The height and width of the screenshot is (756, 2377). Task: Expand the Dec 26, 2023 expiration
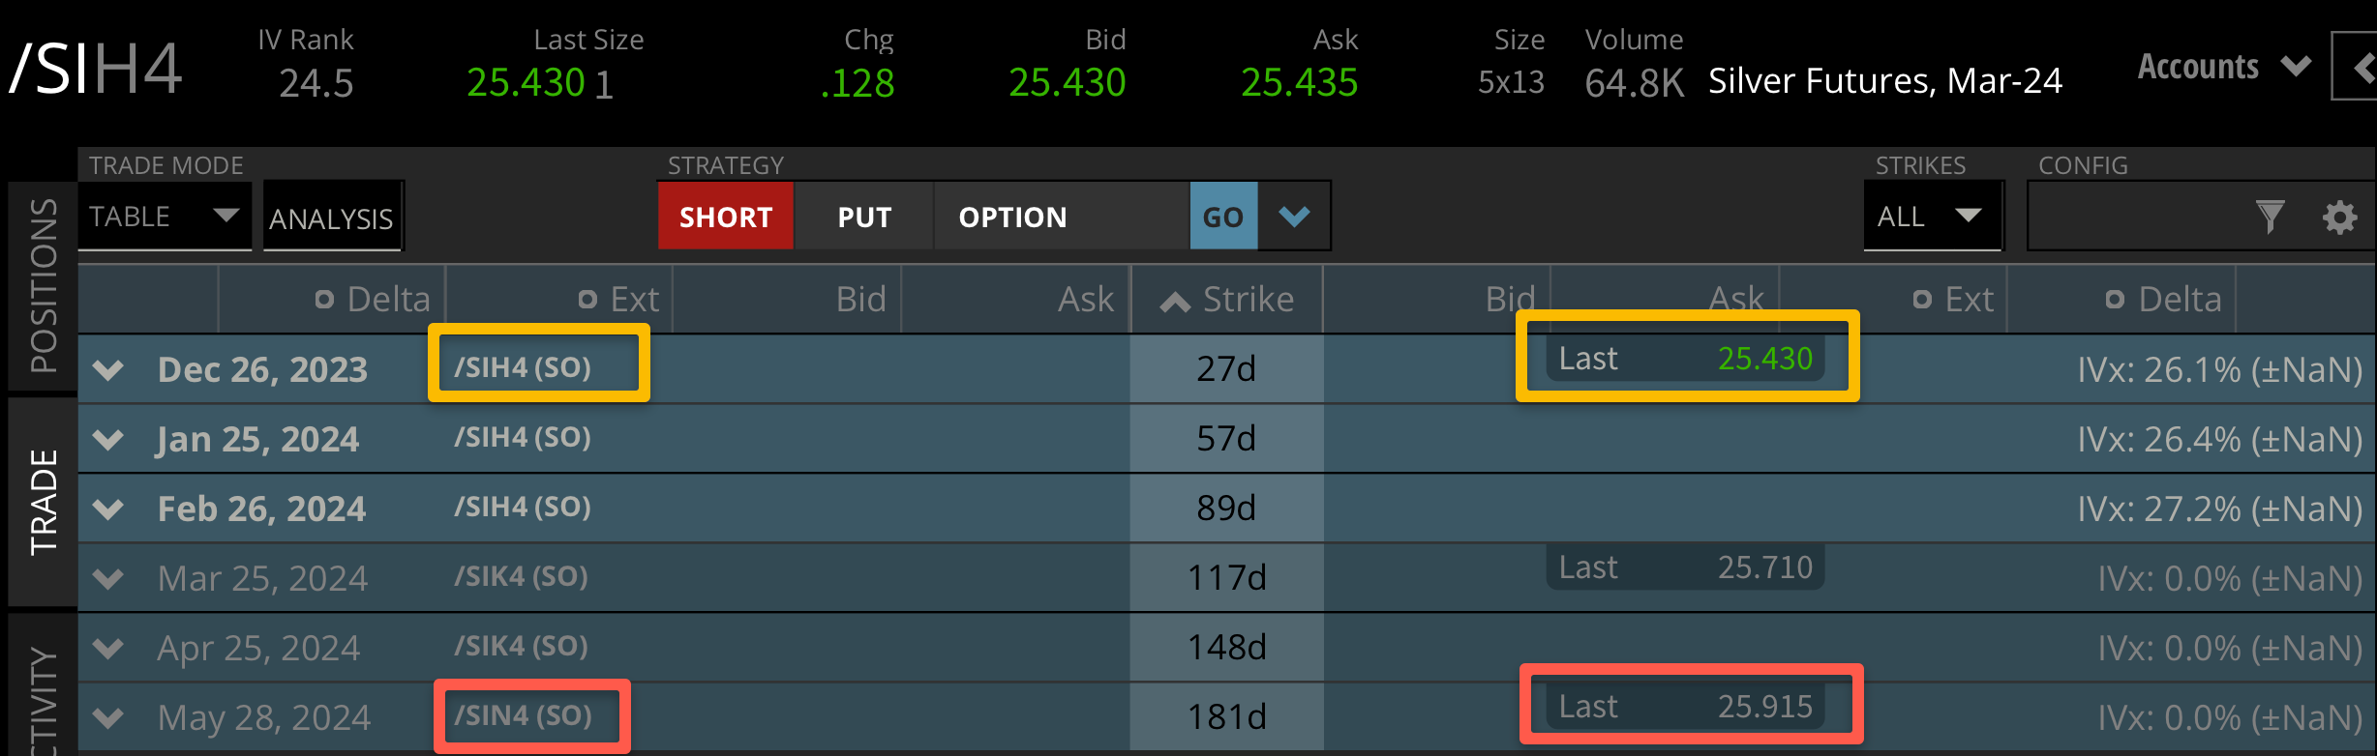coord(108,369)
